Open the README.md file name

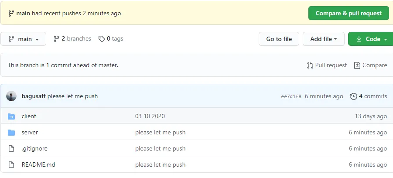click(38, 165)
